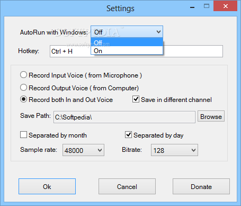Click the Bitrate label
Screen dimensions: 241x206
point(132,150)
